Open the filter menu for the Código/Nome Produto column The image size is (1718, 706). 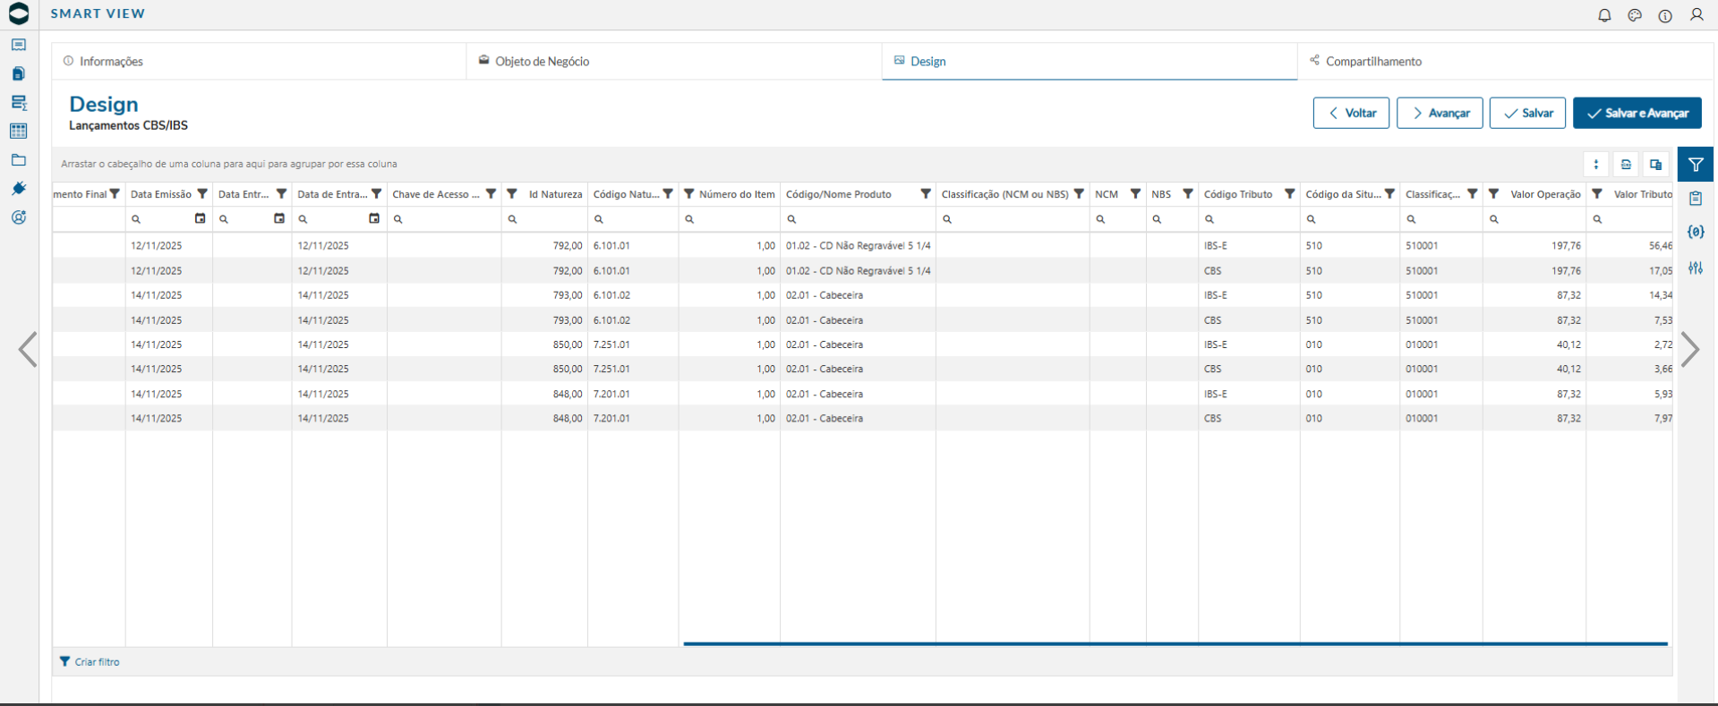point(926,194)
